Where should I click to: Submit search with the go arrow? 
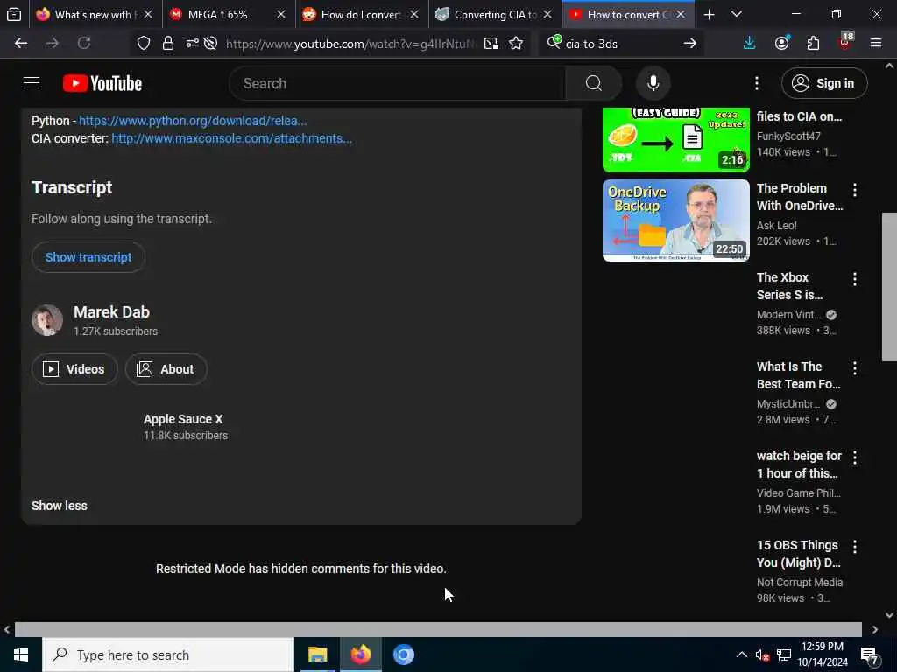[x=690, y=44]
